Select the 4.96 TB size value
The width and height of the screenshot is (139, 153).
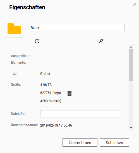pos(46,85)
